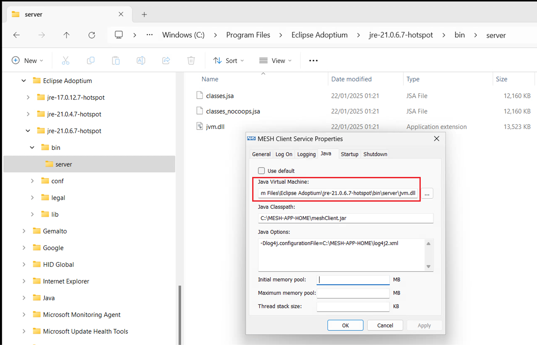Open the View dropdown menu

(x=276, y=61)
